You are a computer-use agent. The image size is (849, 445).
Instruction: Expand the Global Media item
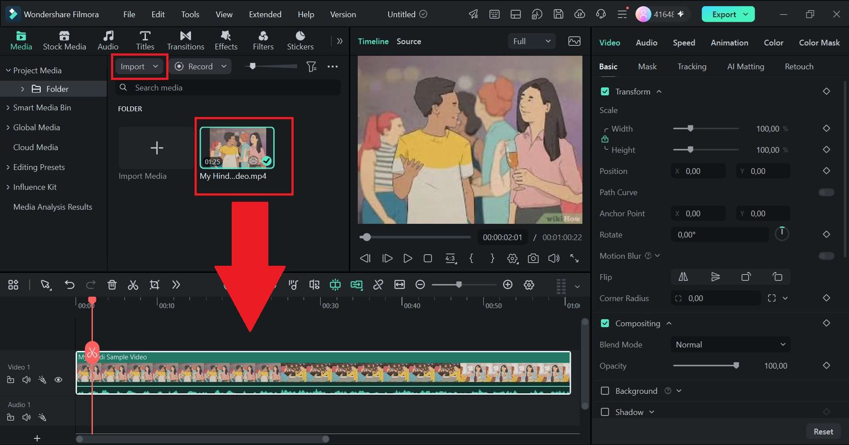(8, 127)
